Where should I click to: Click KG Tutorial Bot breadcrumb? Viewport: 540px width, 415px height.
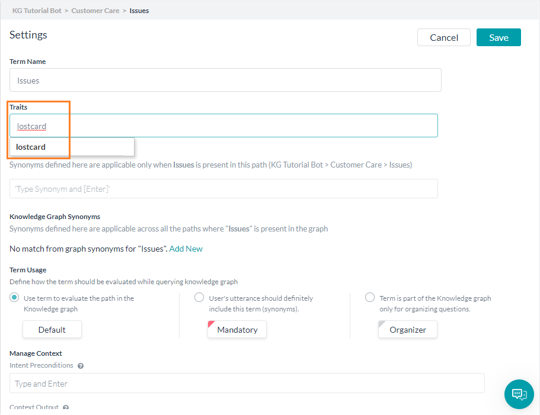pyautogui.click(x=37, y=11)
